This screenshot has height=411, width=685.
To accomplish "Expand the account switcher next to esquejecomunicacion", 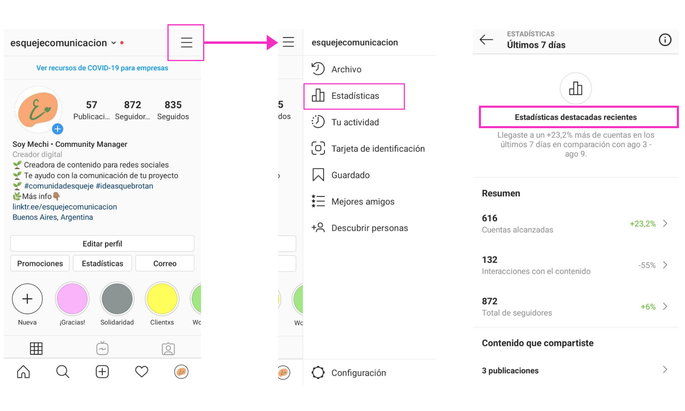I will 114,43.
